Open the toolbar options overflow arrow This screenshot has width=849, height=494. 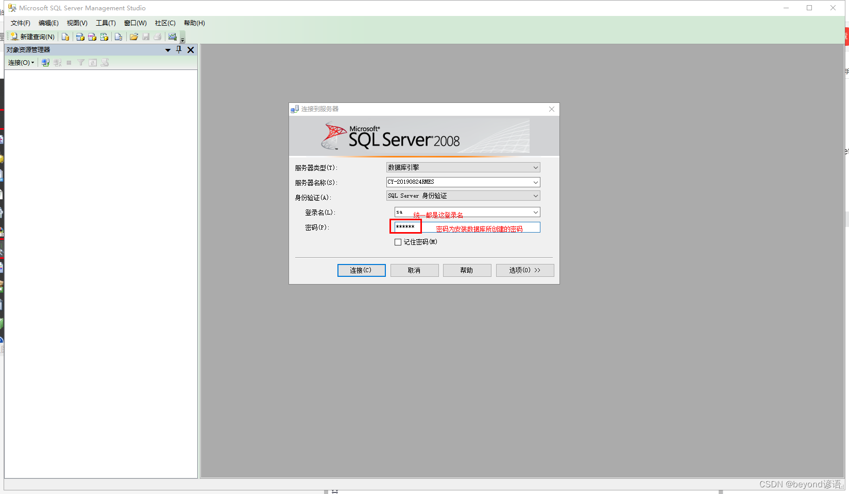click(x=182, y=37)
